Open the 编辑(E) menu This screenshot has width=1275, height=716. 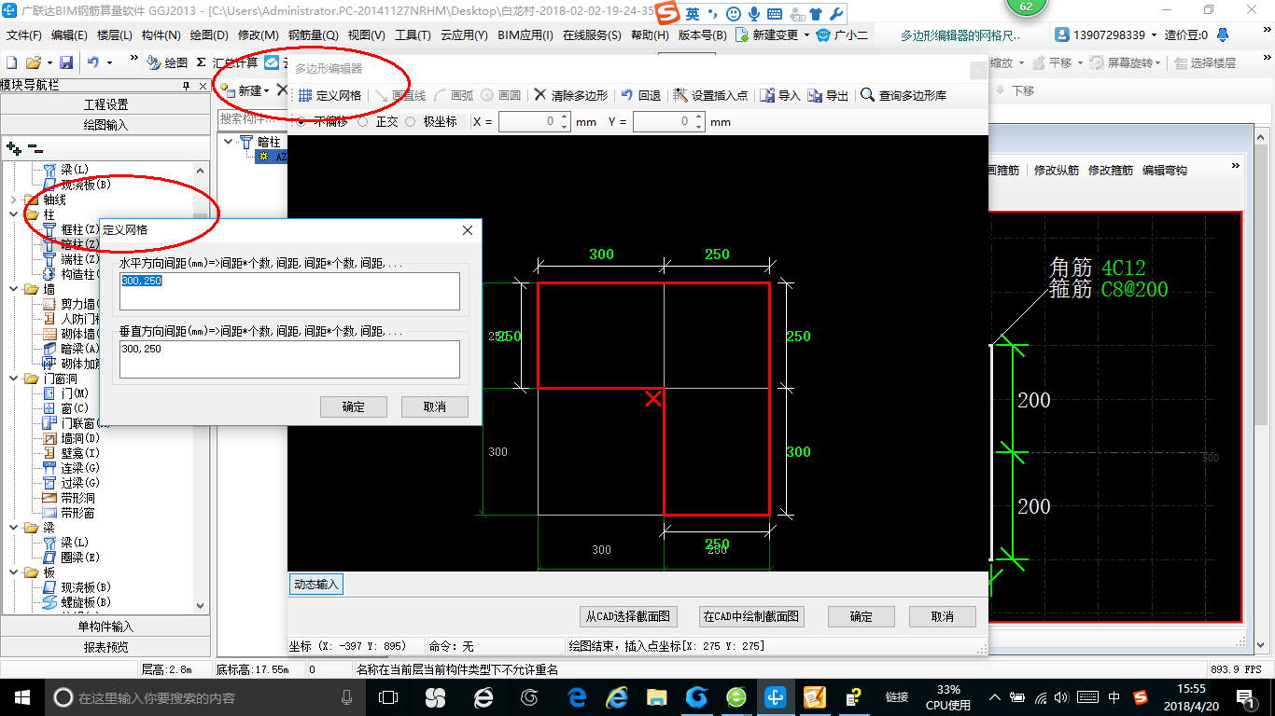pos(69,34)
